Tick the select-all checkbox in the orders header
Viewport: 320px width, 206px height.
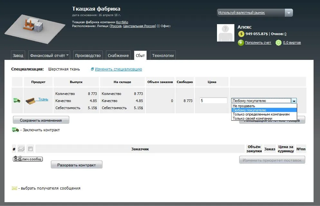(x=30, y=149)
